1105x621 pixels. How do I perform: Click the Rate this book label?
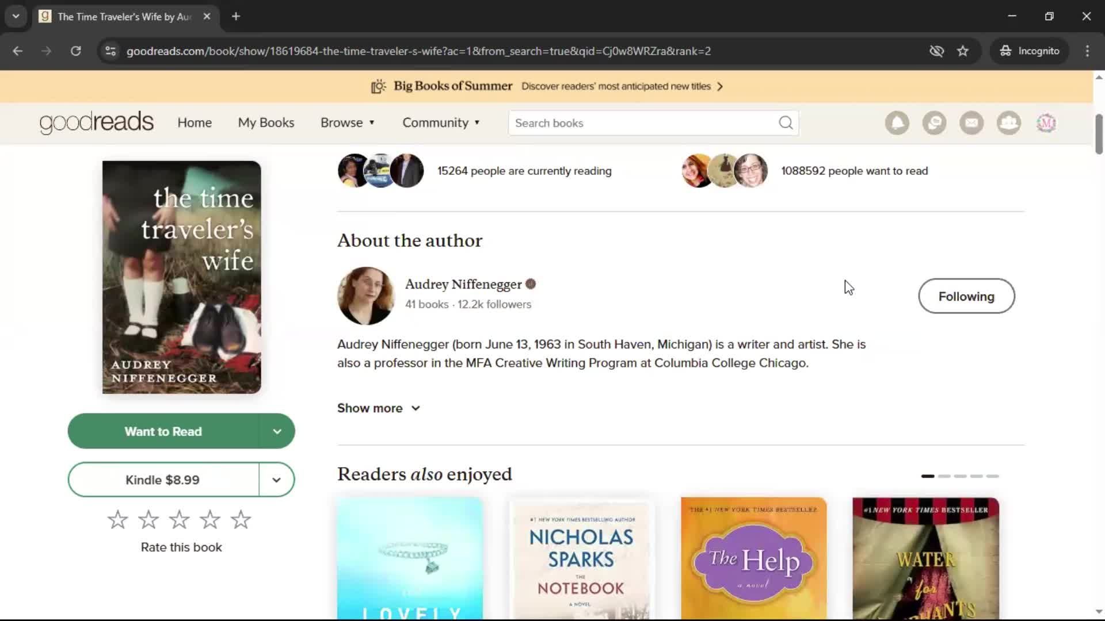pos(181,547)
